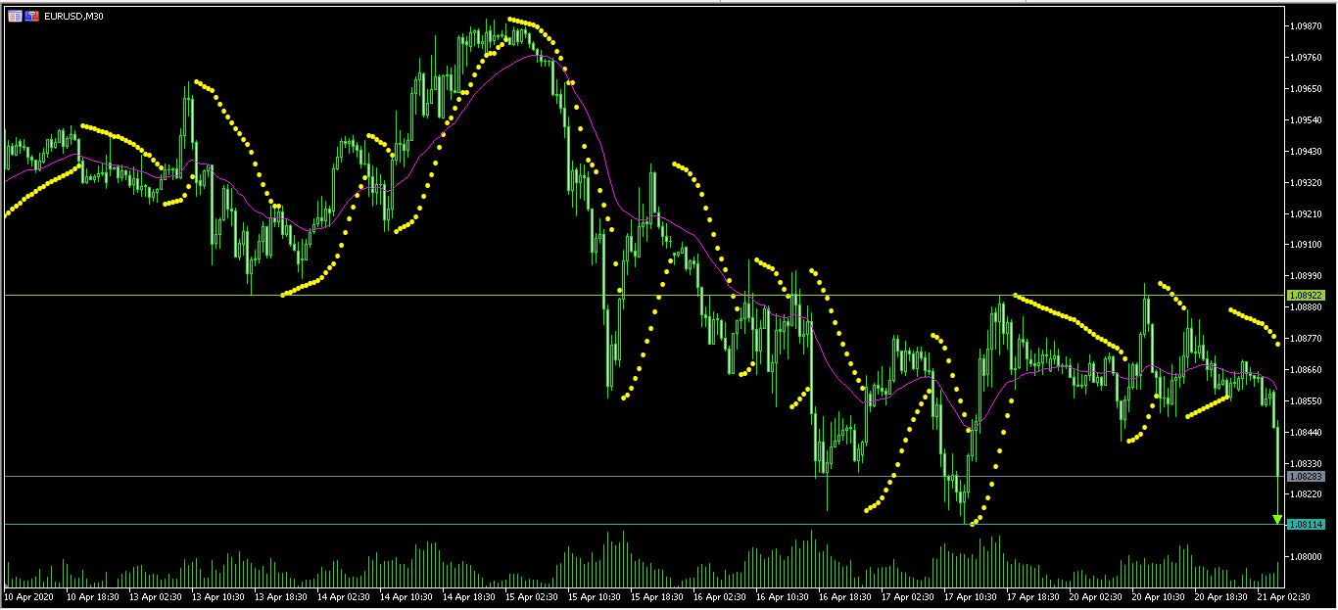Click the 13 Apr 10:30 time label

coord(217,595)
